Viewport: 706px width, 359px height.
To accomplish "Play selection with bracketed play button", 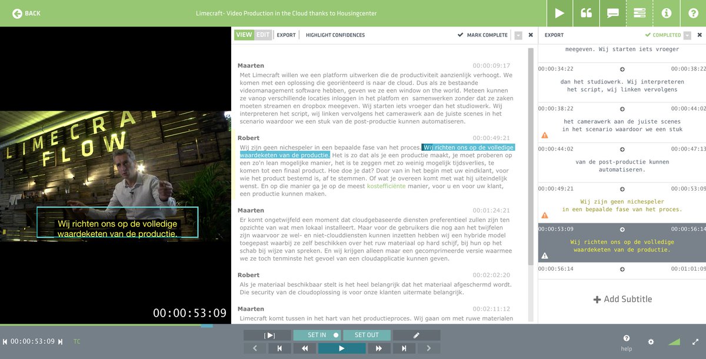I will pos(268,335).
